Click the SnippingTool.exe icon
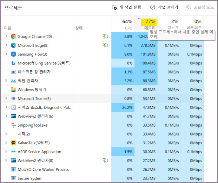 click(x=13, y=125)
